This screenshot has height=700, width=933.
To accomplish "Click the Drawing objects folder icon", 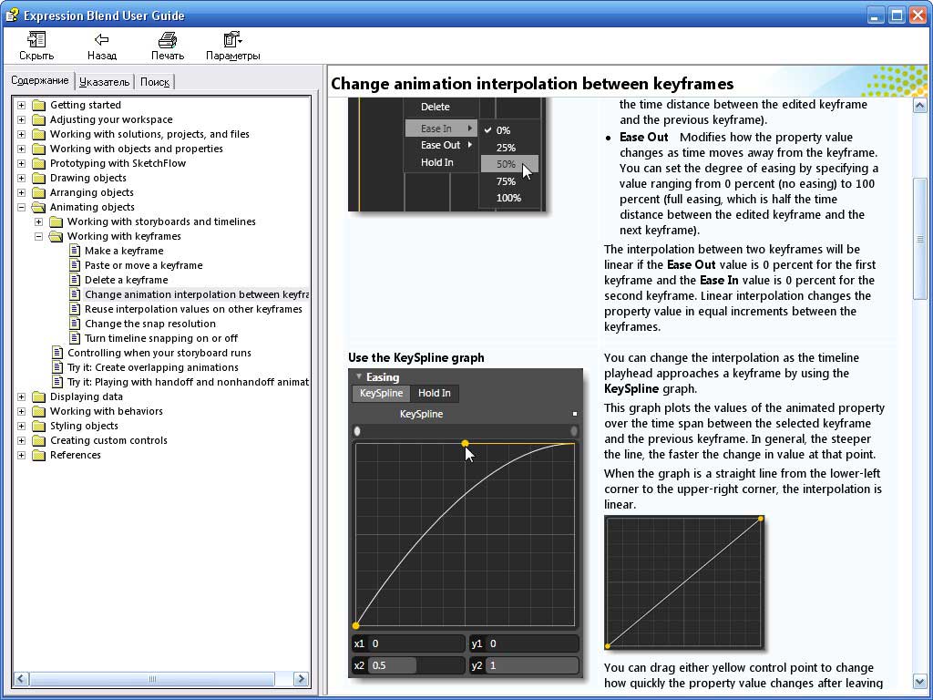I will pos(38,178).
